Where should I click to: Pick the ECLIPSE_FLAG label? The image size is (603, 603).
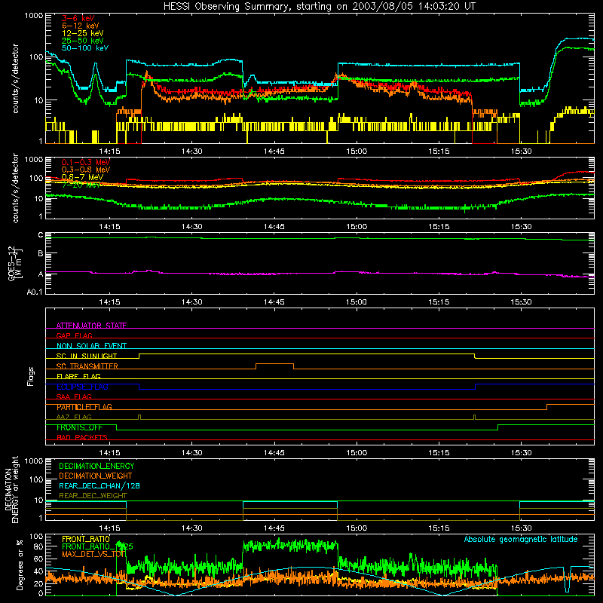coord(82,387)
